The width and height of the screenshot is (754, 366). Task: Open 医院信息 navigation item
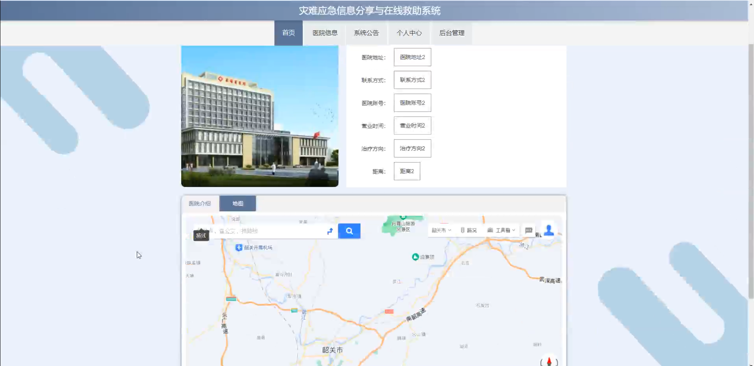click(x=325, y=33)
